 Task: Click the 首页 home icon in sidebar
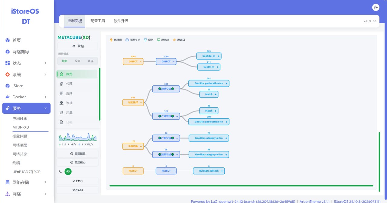click(x=8, y=40)
